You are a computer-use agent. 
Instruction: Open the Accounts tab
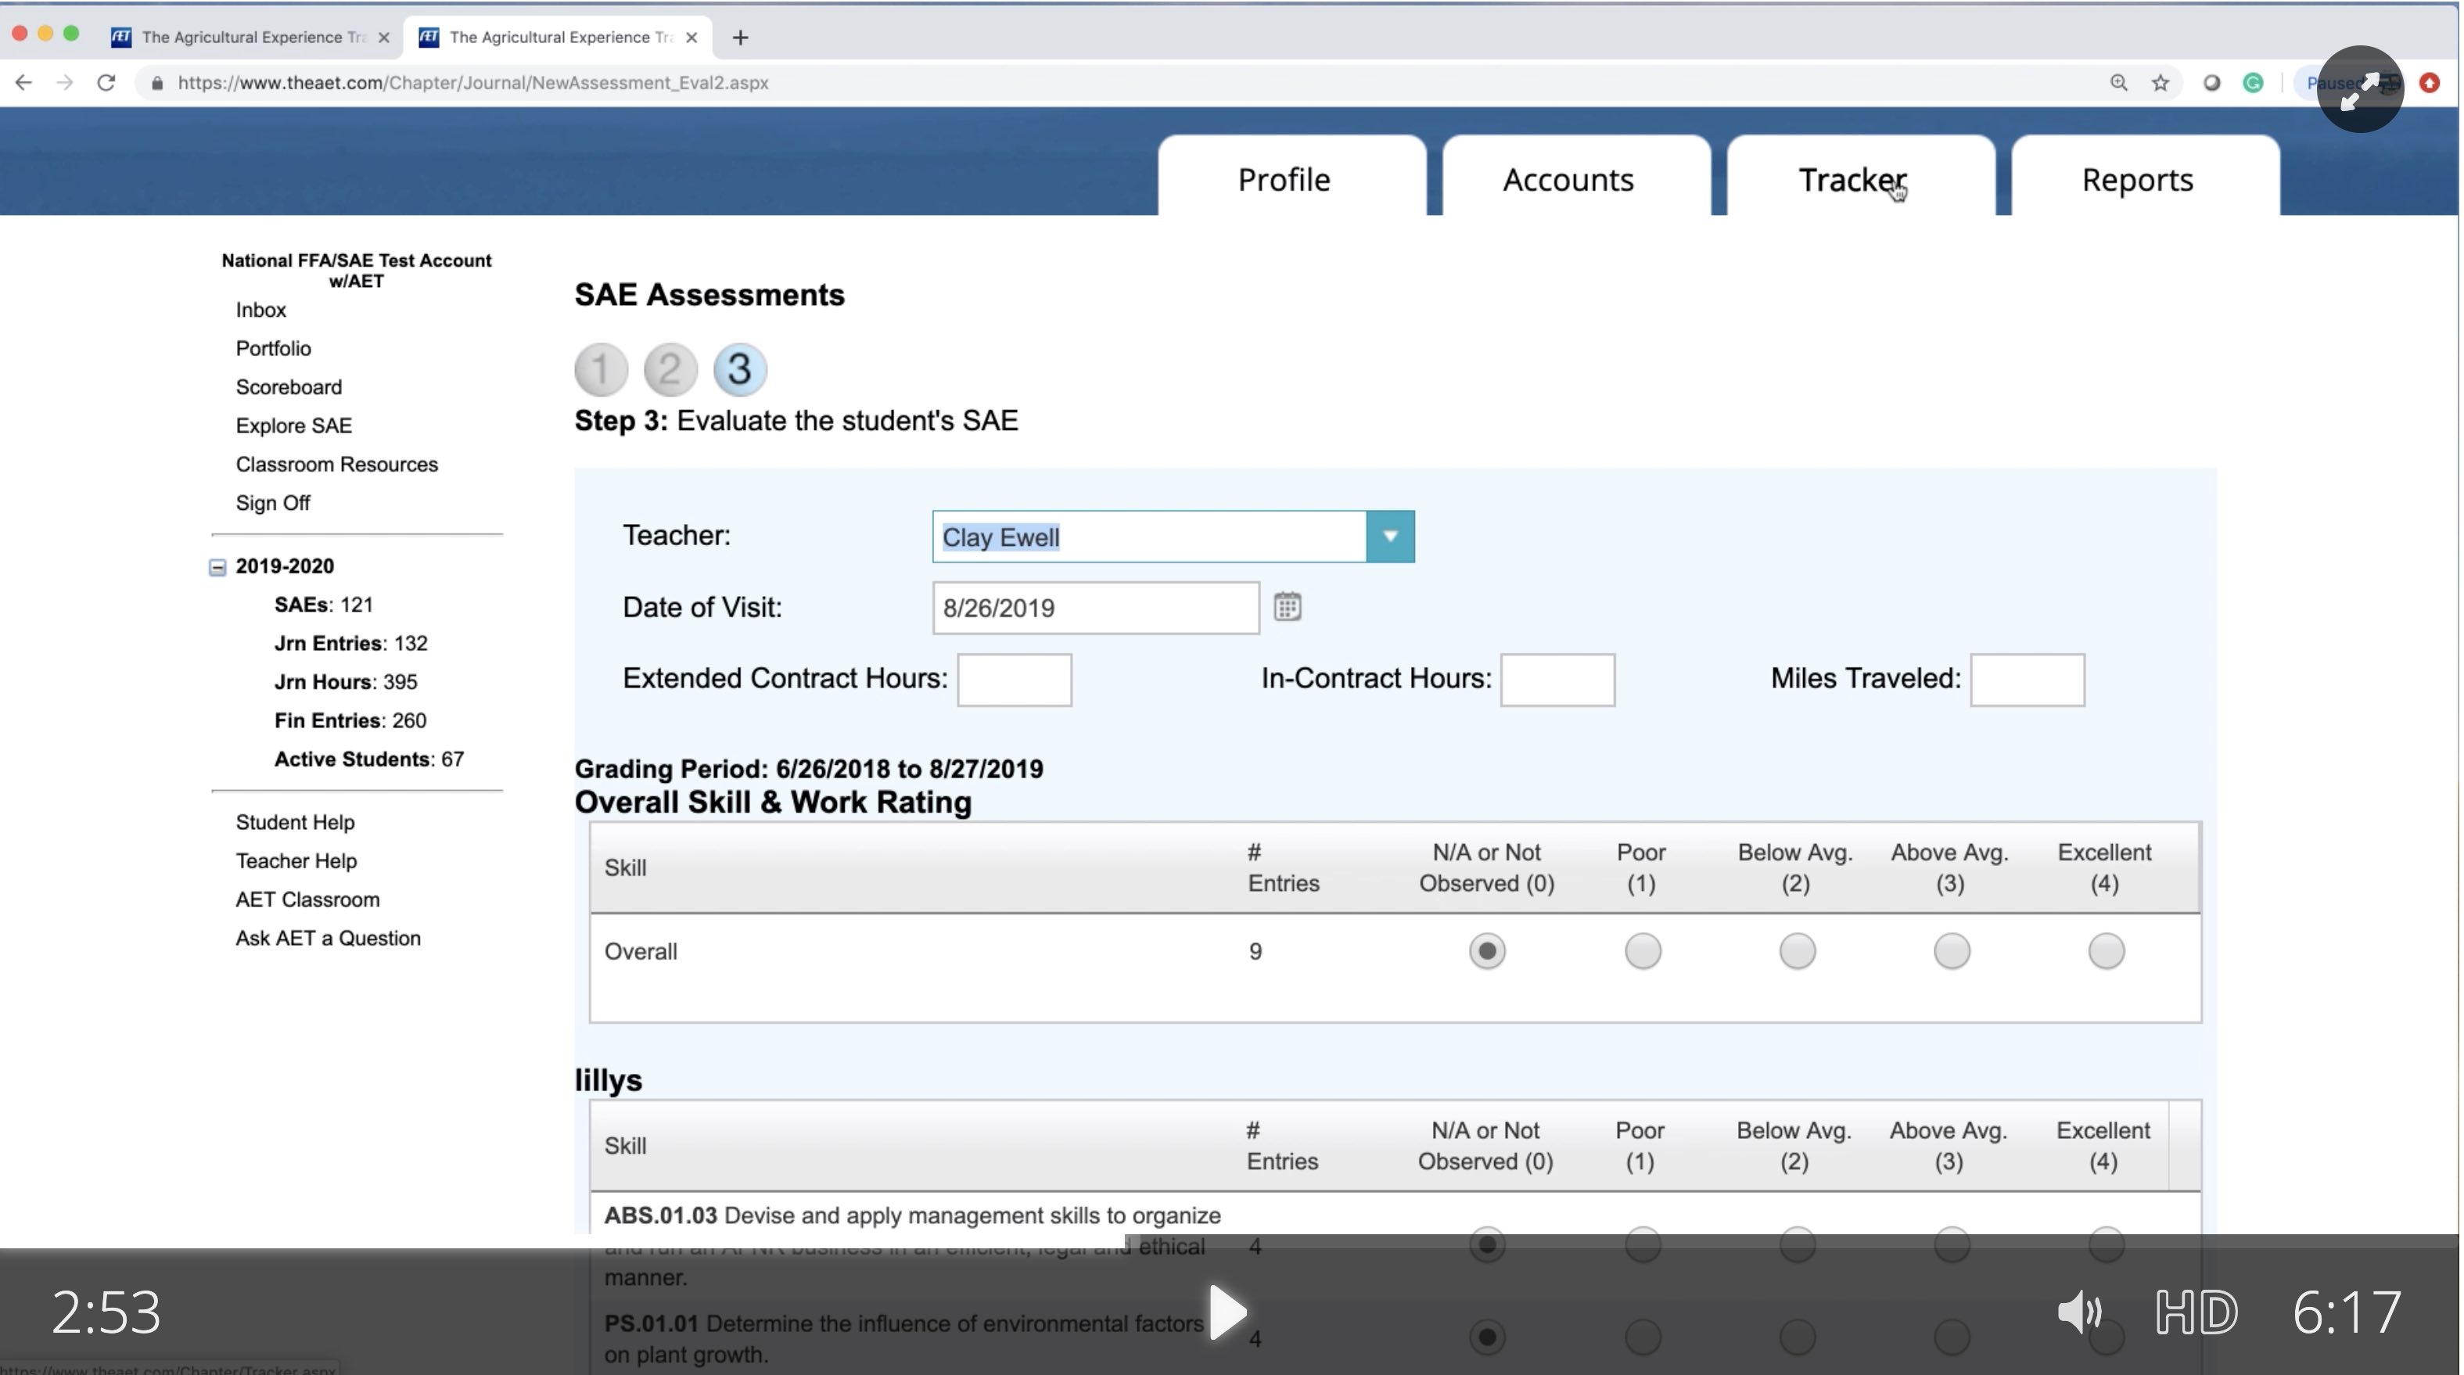pyautogui.click(x=1576, y=178)
